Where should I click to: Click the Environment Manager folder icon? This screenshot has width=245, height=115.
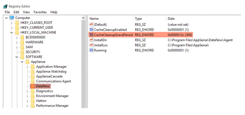(33, 96)
